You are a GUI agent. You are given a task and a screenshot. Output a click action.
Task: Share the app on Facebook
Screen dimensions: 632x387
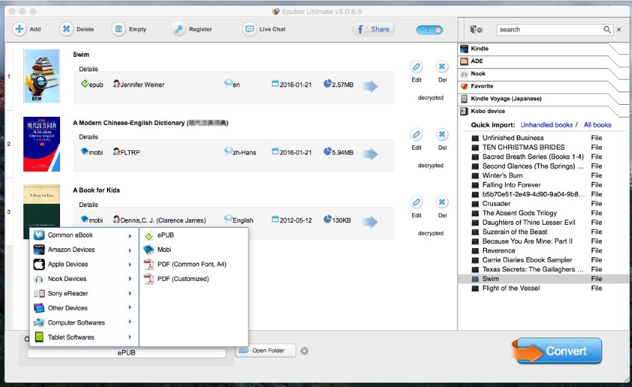(373, 28)
